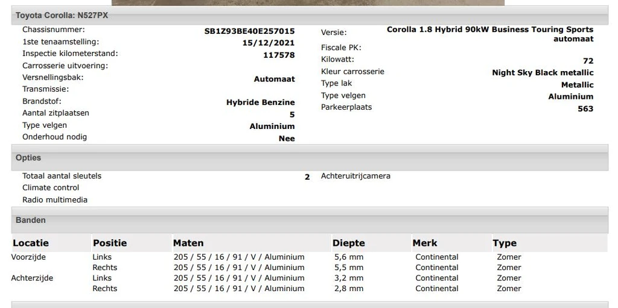Click the Climate control option
618x308 pixels.
point(51,188)
